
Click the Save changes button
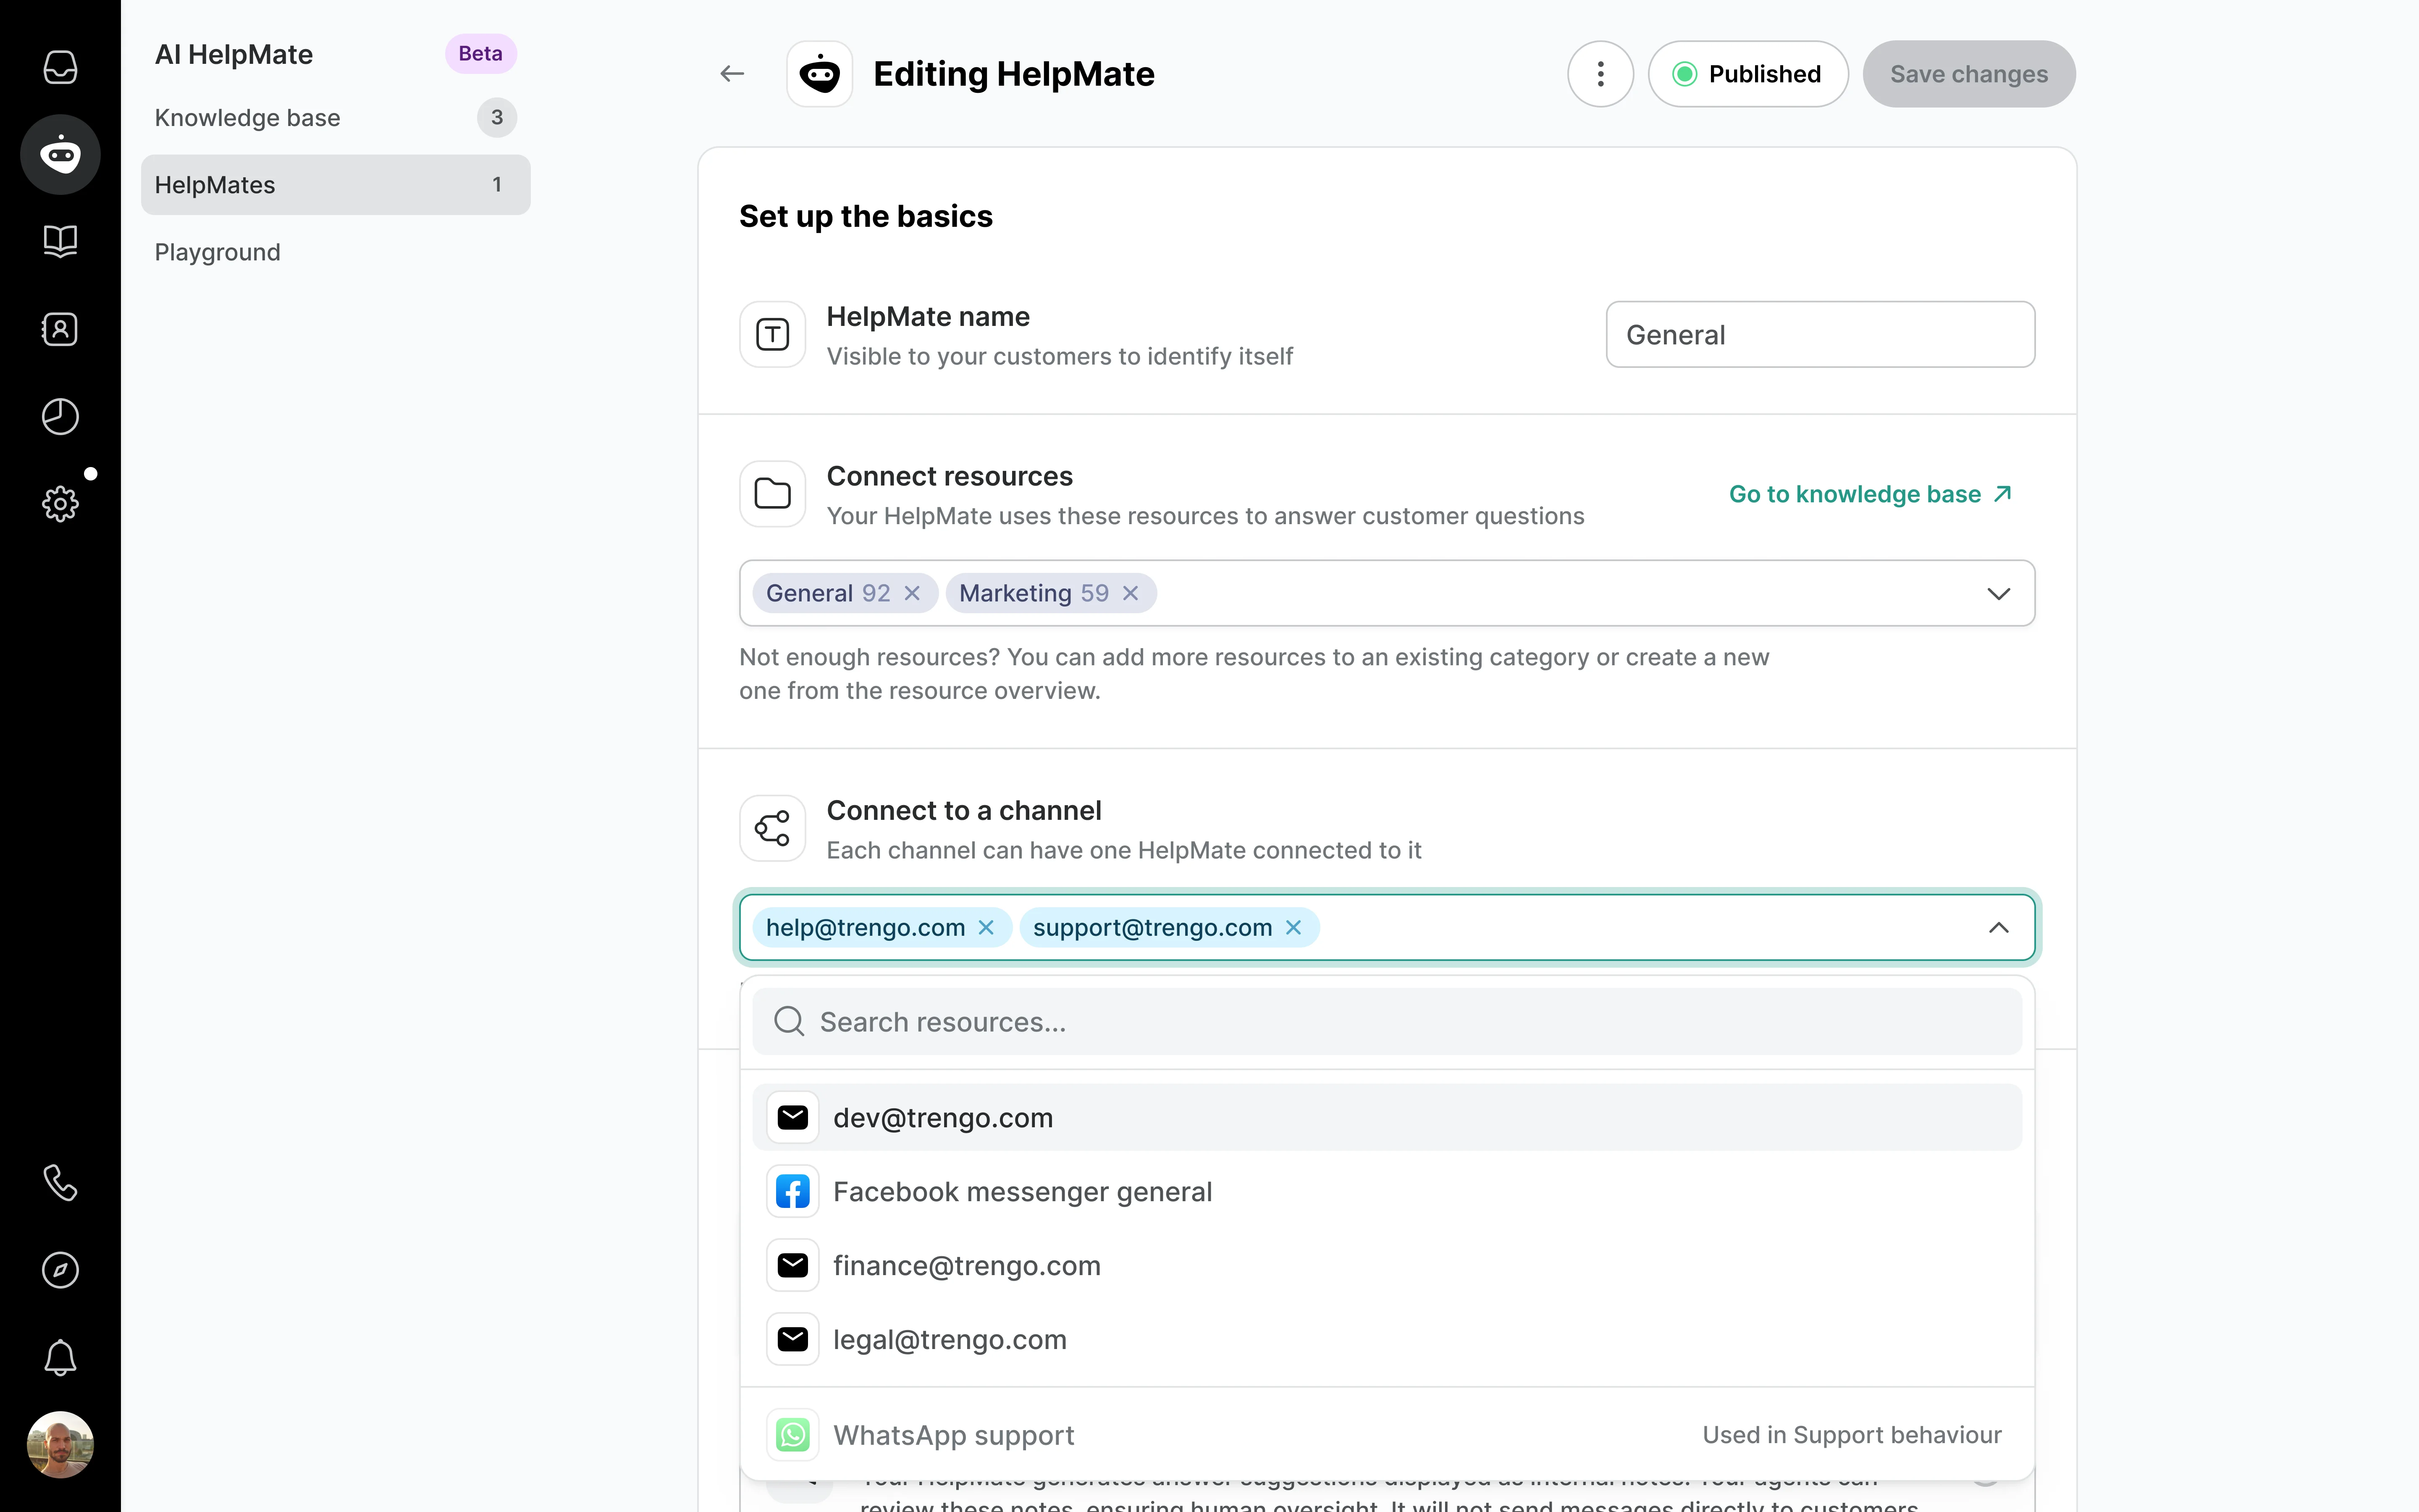click(x=1968, y=74)
